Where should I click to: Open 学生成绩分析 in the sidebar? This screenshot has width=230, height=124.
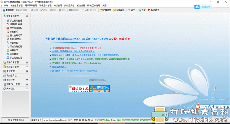click(x=14, y=28)
